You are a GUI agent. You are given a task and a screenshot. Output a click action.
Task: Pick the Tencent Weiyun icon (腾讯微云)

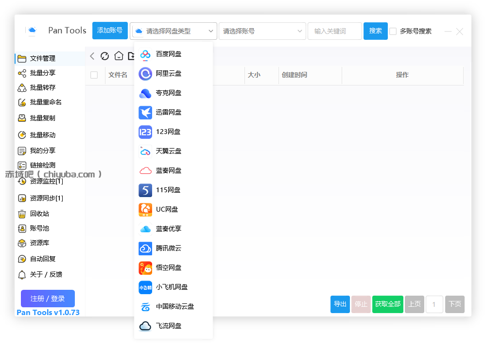point(145,249)
